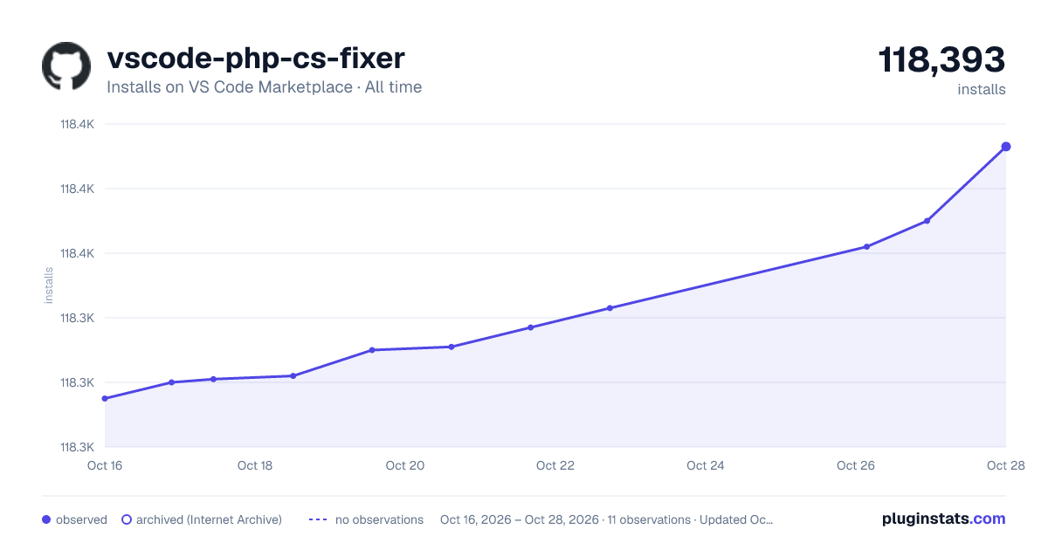Click the GitHub avatar icon
1048x550 pixels.
tap(66, 66)
